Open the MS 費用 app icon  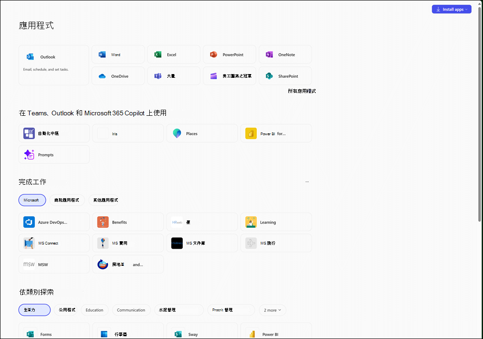click(x=103, y=243)
